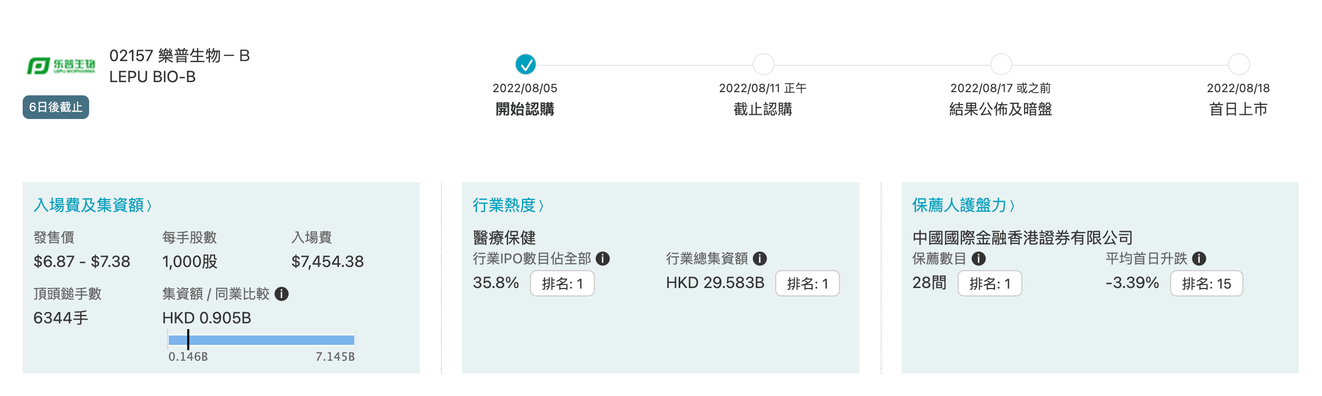Click info icon beside 保薦數目
The height and width of the screenshot is (396, 1322).
click(979, 259)
